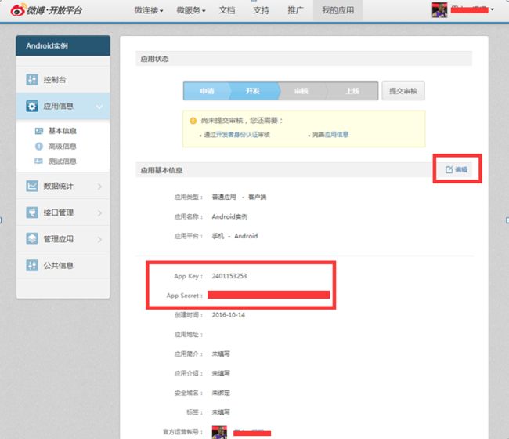Select the 基本信息 sidebar entry

63,131
